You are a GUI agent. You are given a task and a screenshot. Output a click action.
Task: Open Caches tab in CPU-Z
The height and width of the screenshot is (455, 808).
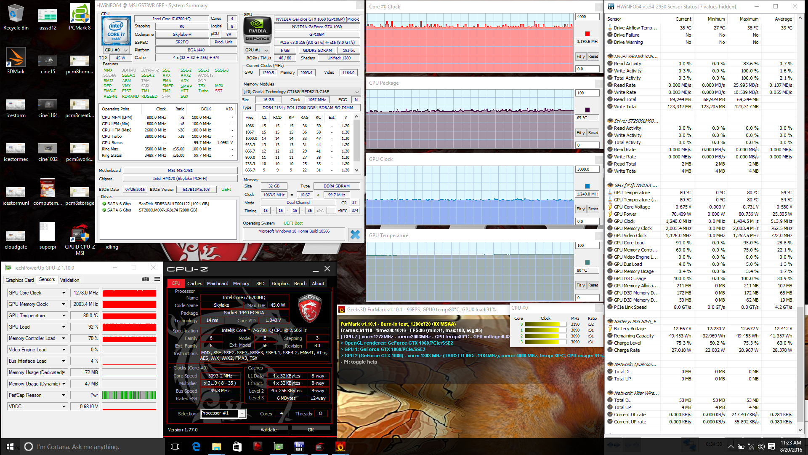(194, 284)
